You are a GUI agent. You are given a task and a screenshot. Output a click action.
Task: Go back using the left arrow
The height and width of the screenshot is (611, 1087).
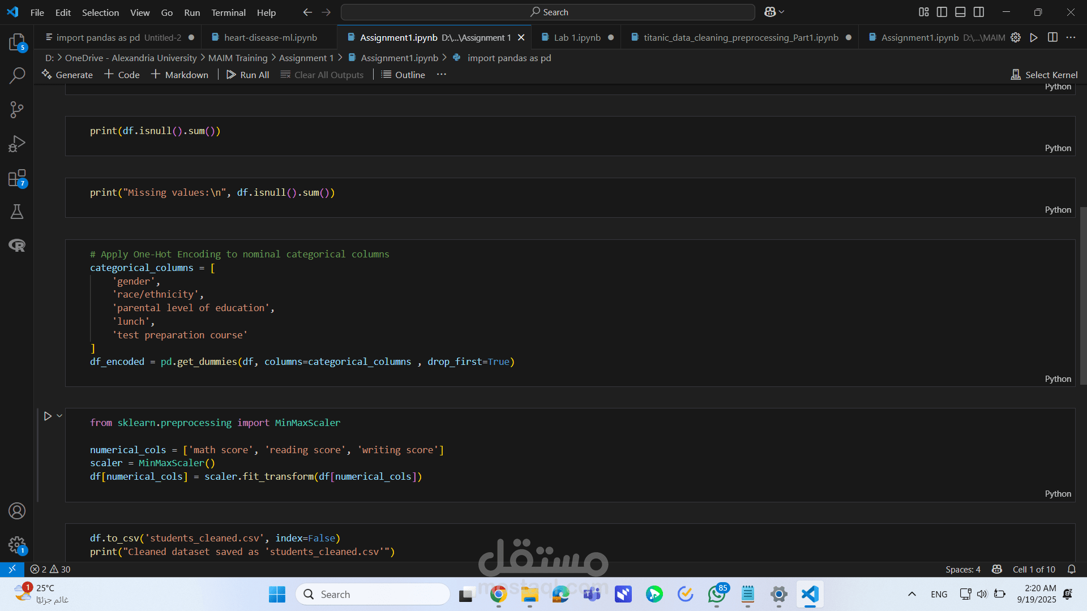(x=307, y=12)
